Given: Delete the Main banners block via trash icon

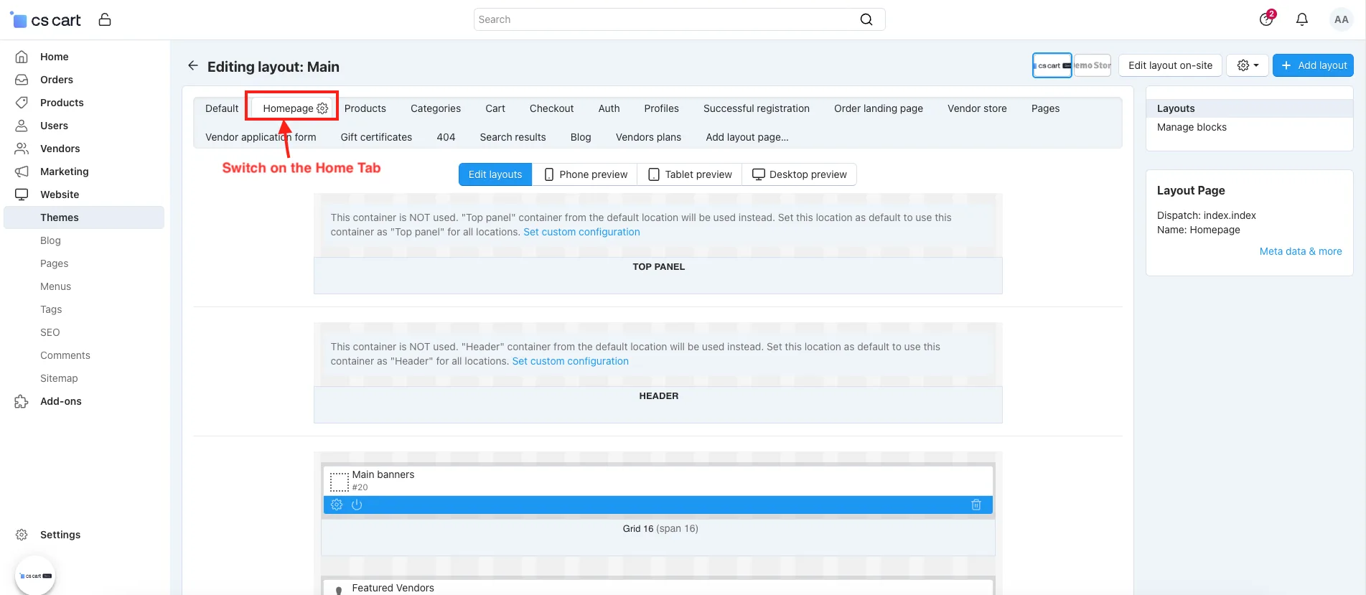Looking at the screenshot, I should (x=976, y=505).
